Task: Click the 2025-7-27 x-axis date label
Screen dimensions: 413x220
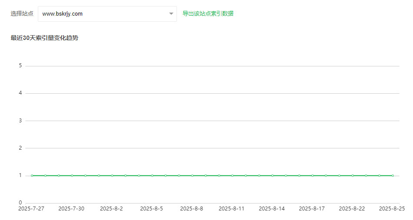Action: coord(31,209)
